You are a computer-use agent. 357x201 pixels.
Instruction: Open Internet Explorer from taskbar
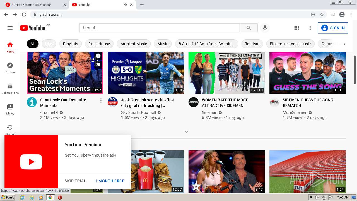pos(22,197)
